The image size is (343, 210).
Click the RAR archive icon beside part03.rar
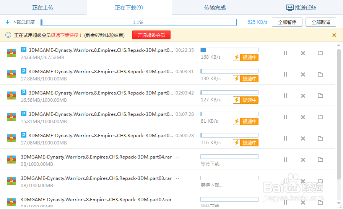point(11,181)
